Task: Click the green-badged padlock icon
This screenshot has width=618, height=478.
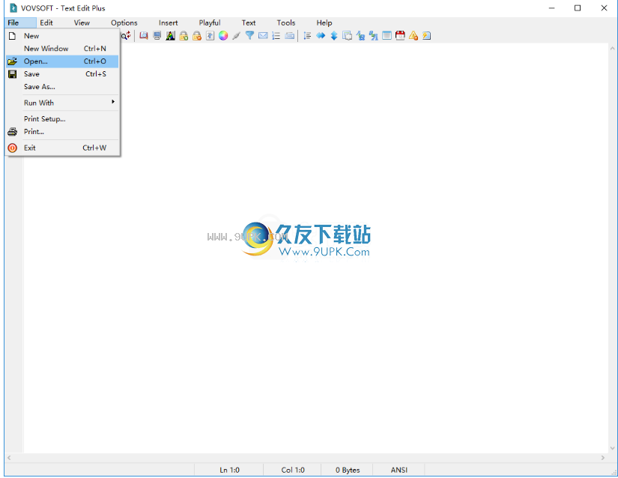Action: [x=184, y=36]
